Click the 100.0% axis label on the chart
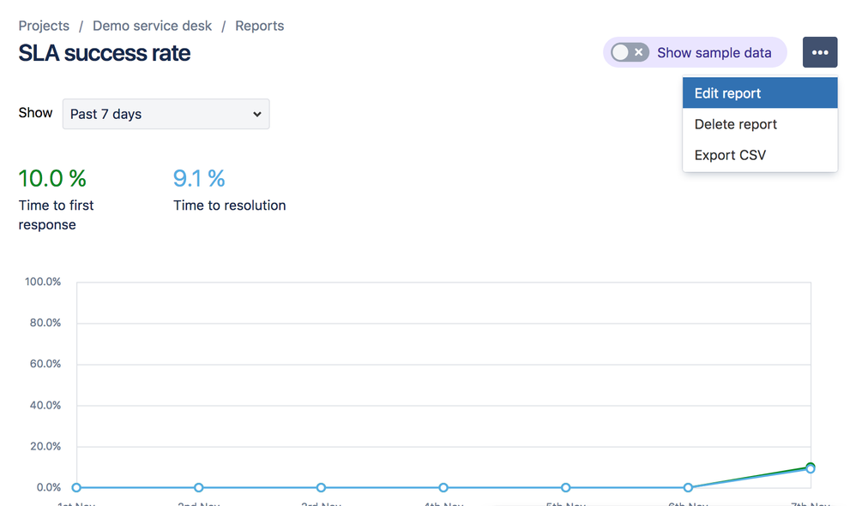 [x=44, y=281]
